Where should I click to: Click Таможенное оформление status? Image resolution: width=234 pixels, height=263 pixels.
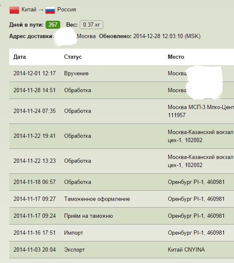pos(97,199)
